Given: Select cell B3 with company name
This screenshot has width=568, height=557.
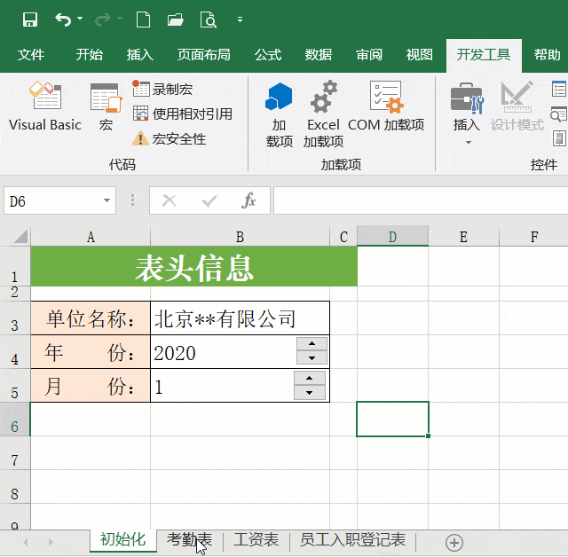Looking at the screenshot, I should click(240, 318).
